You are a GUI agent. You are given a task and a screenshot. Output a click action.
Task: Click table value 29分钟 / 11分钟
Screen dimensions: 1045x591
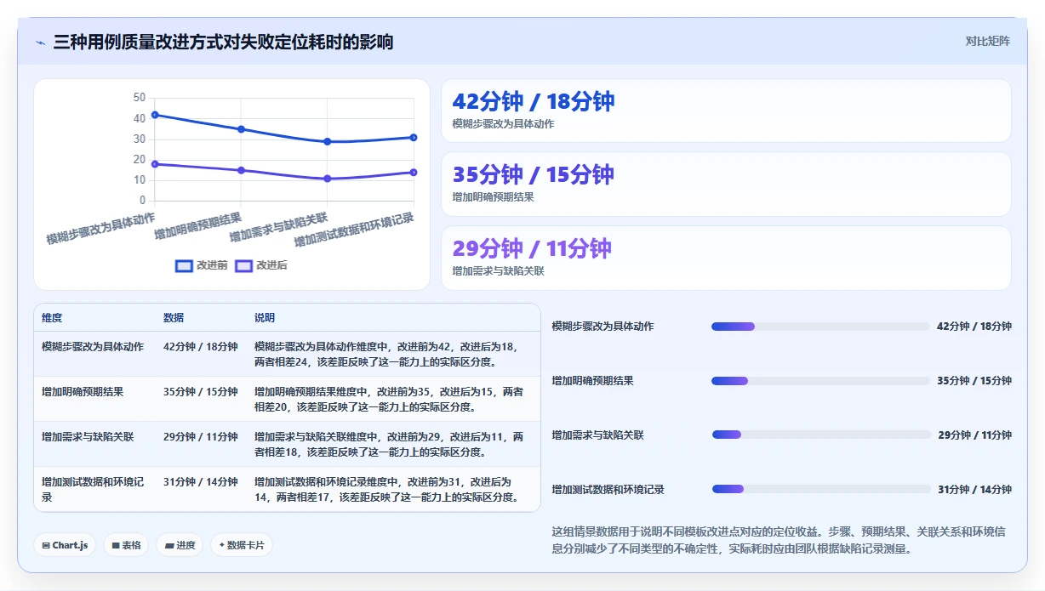201,437
